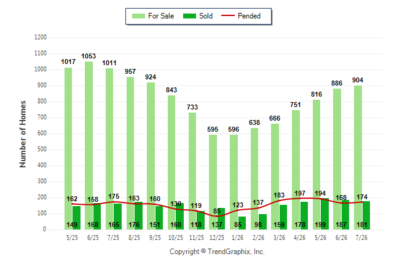This screenshot has width=397, height=267.
Task: Click the 904 For Sale bar for 7/26
Action: (358, 157)
